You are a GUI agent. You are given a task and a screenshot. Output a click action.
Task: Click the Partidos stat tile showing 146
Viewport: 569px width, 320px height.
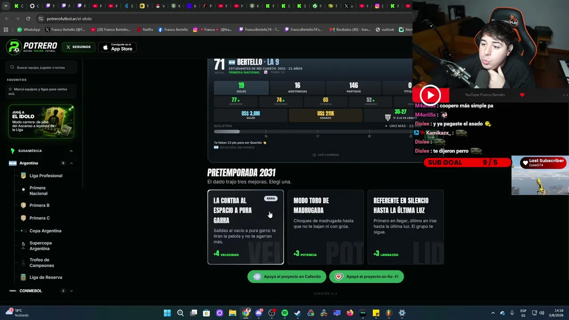click(353, 88)
